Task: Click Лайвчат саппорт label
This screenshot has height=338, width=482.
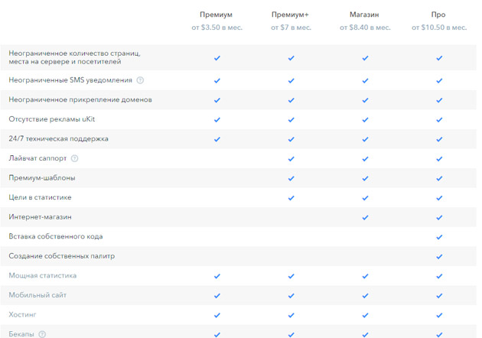Action: pyautogui.click(x=37, y=158)
